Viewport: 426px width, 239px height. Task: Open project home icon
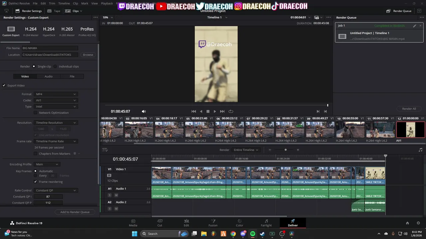(407, 223)
